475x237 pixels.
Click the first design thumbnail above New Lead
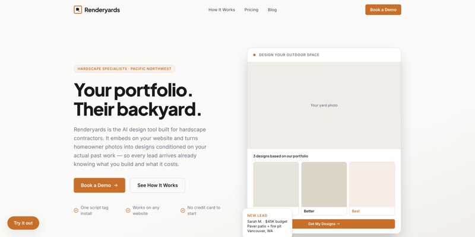pos(276,184)
